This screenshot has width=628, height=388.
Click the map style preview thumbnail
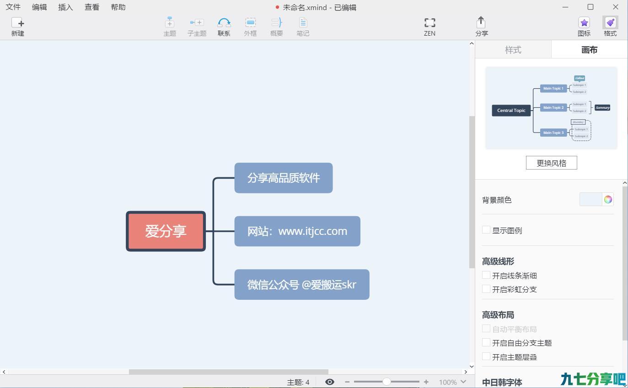point(551,108)
